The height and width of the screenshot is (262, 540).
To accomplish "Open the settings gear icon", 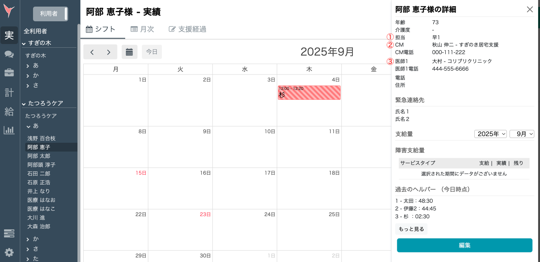I will pyautogui.click(x=9, y=252).
